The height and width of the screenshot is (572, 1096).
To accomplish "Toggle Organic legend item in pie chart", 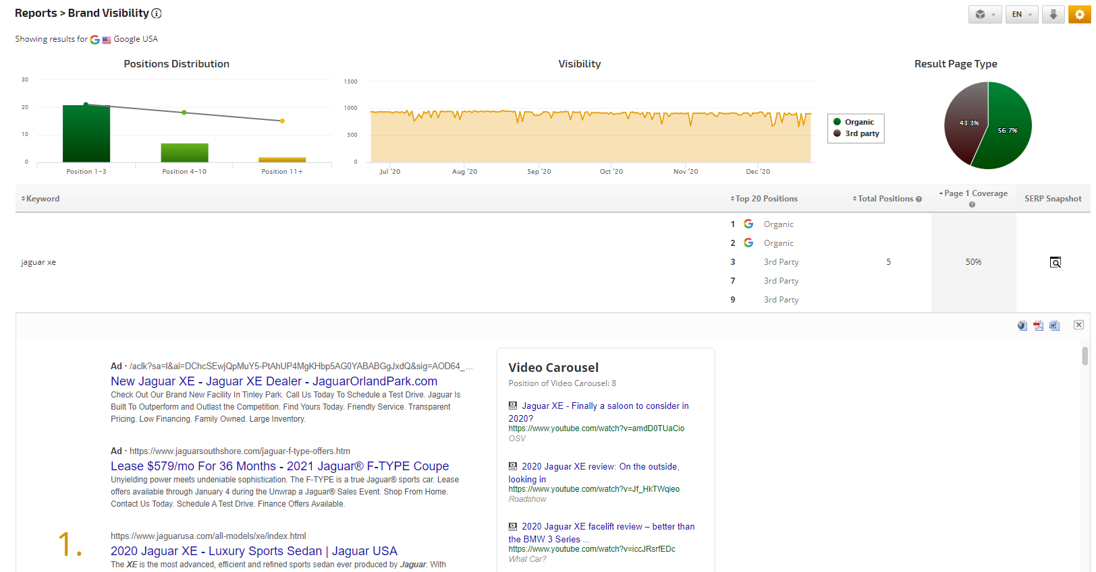I will tap(858, 122).
